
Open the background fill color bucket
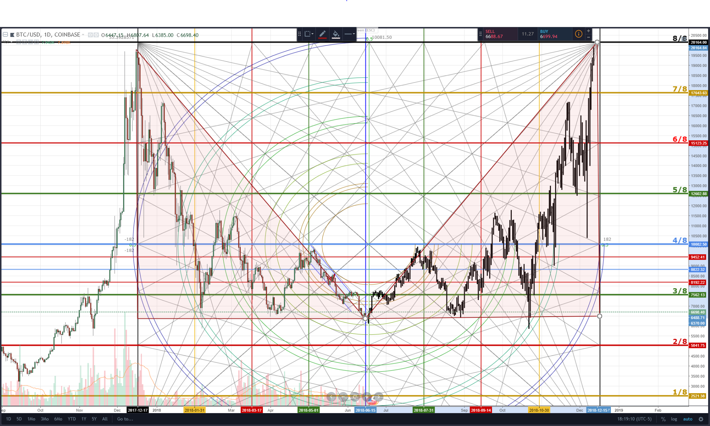(x=336, y=34)
